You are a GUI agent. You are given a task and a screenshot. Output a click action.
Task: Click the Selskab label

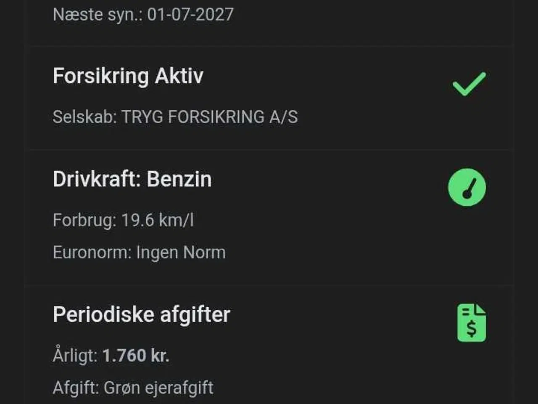point(84,117)
